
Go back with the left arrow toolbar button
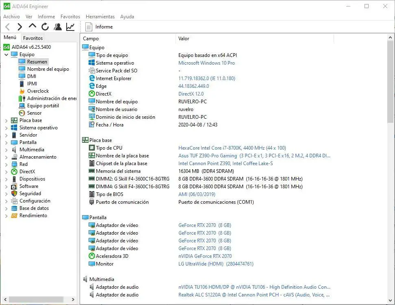coord(8,27)
